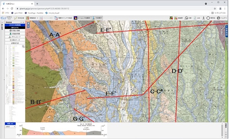Screen dimensions: 229x139
Task: Open the literature search magnifier tool
Action: 188,18
